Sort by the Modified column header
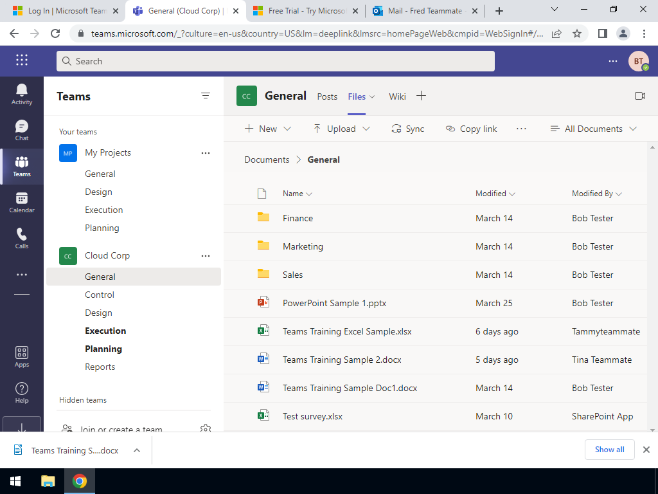 pyautogui.click(x=495, y=193)
